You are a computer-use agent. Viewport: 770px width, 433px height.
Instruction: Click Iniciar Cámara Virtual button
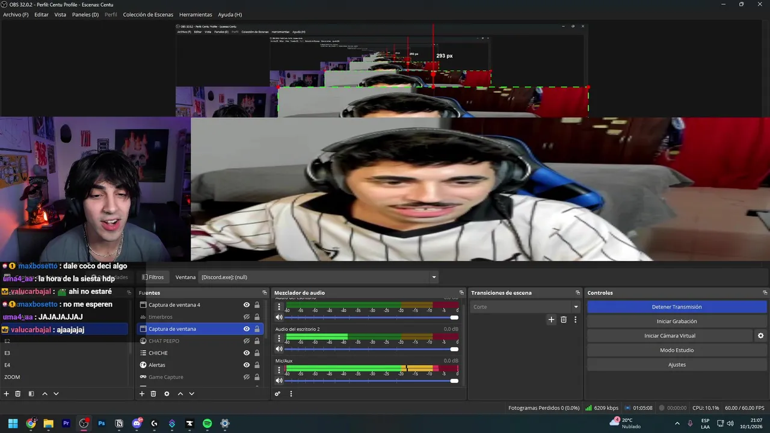click(670, 336)
